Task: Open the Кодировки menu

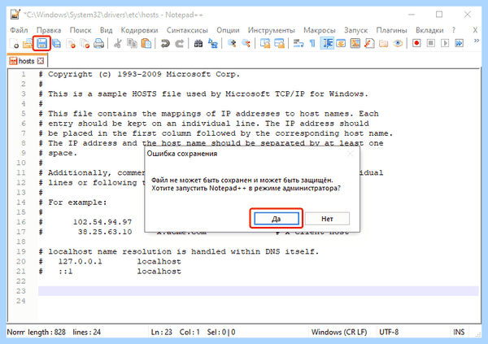Action: click(x=139, y=30)
